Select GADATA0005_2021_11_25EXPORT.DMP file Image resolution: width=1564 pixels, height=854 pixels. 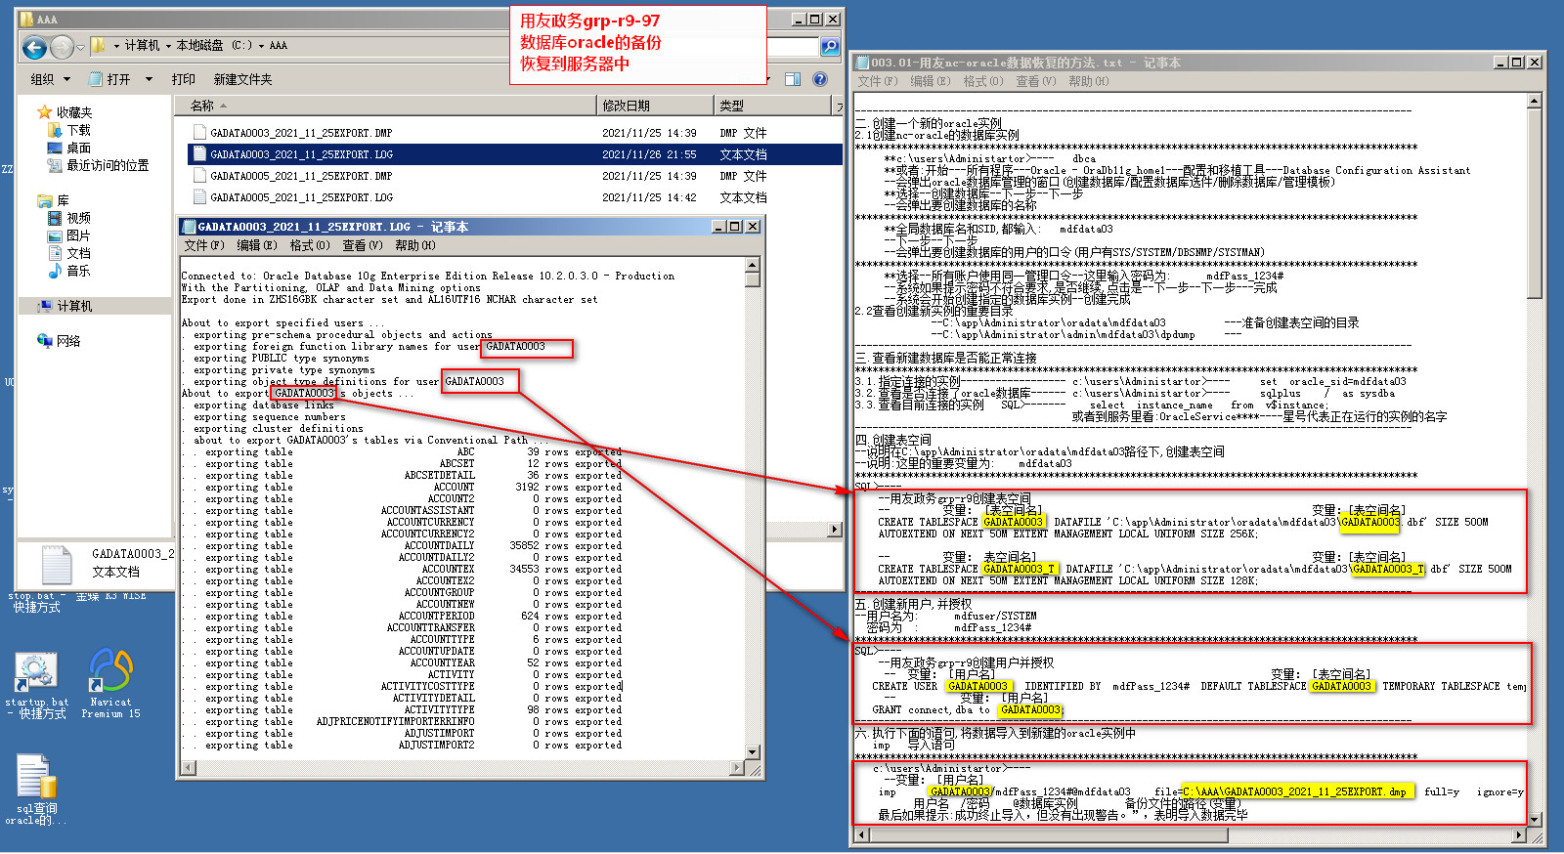[x=301, y=176]
